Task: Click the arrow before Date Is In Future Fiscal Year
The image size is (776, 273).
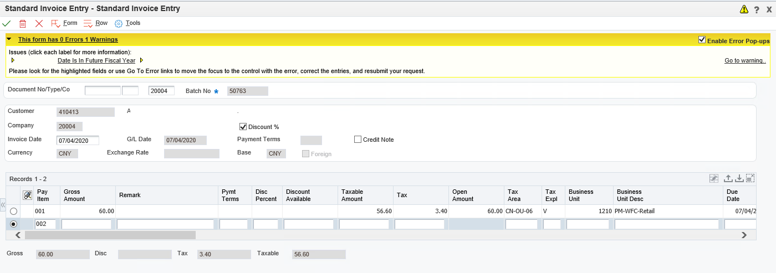Action: pos(13,60)
